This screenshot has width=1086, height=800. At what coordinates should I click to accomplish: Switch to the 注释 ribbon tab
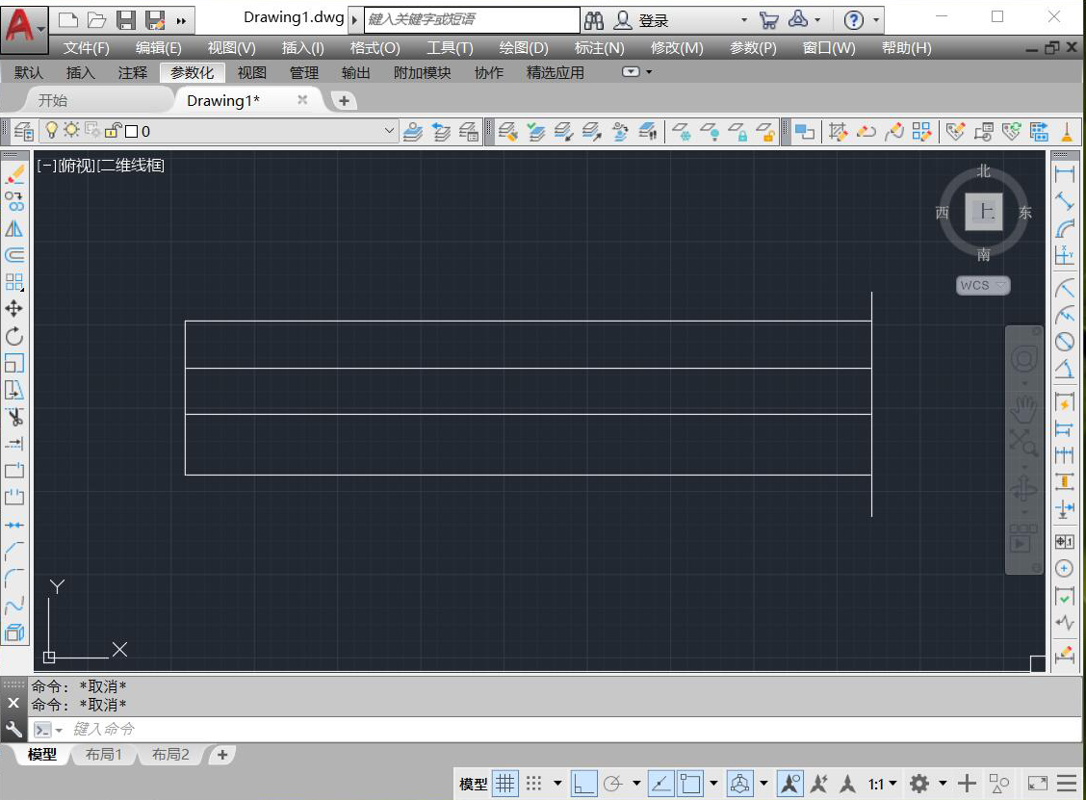coord(132,73)
